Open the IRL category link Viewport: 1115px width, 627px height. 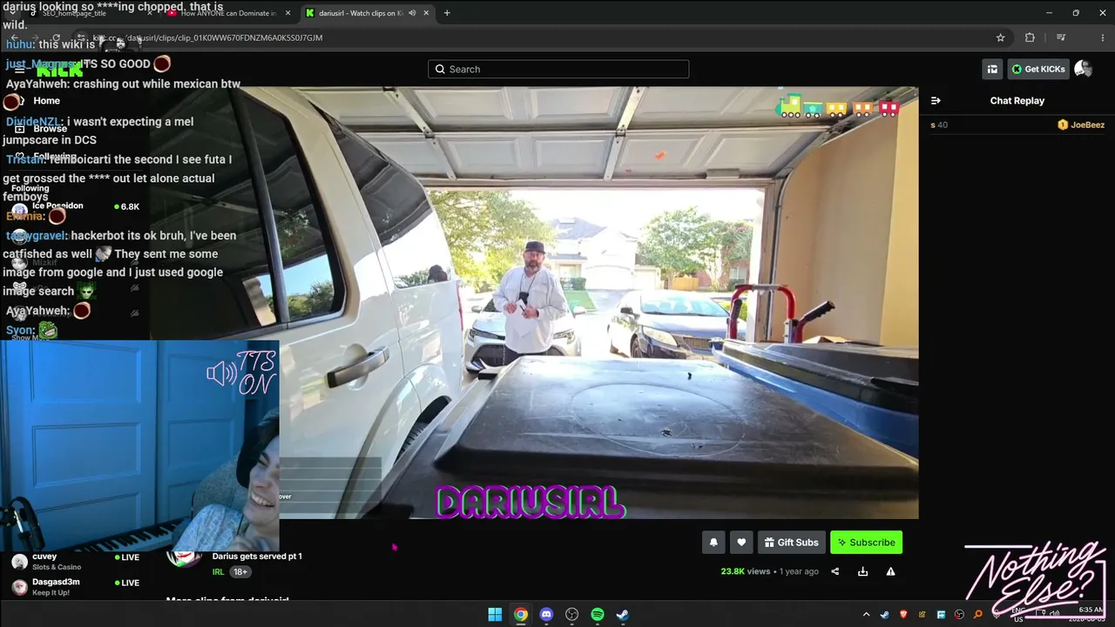[x=218, y=572]
